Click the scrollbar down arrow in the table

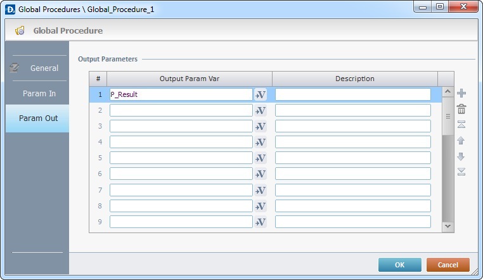[448, 226]
